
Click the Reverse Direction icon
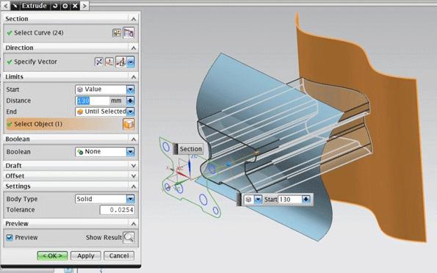(x=98, y=62)
